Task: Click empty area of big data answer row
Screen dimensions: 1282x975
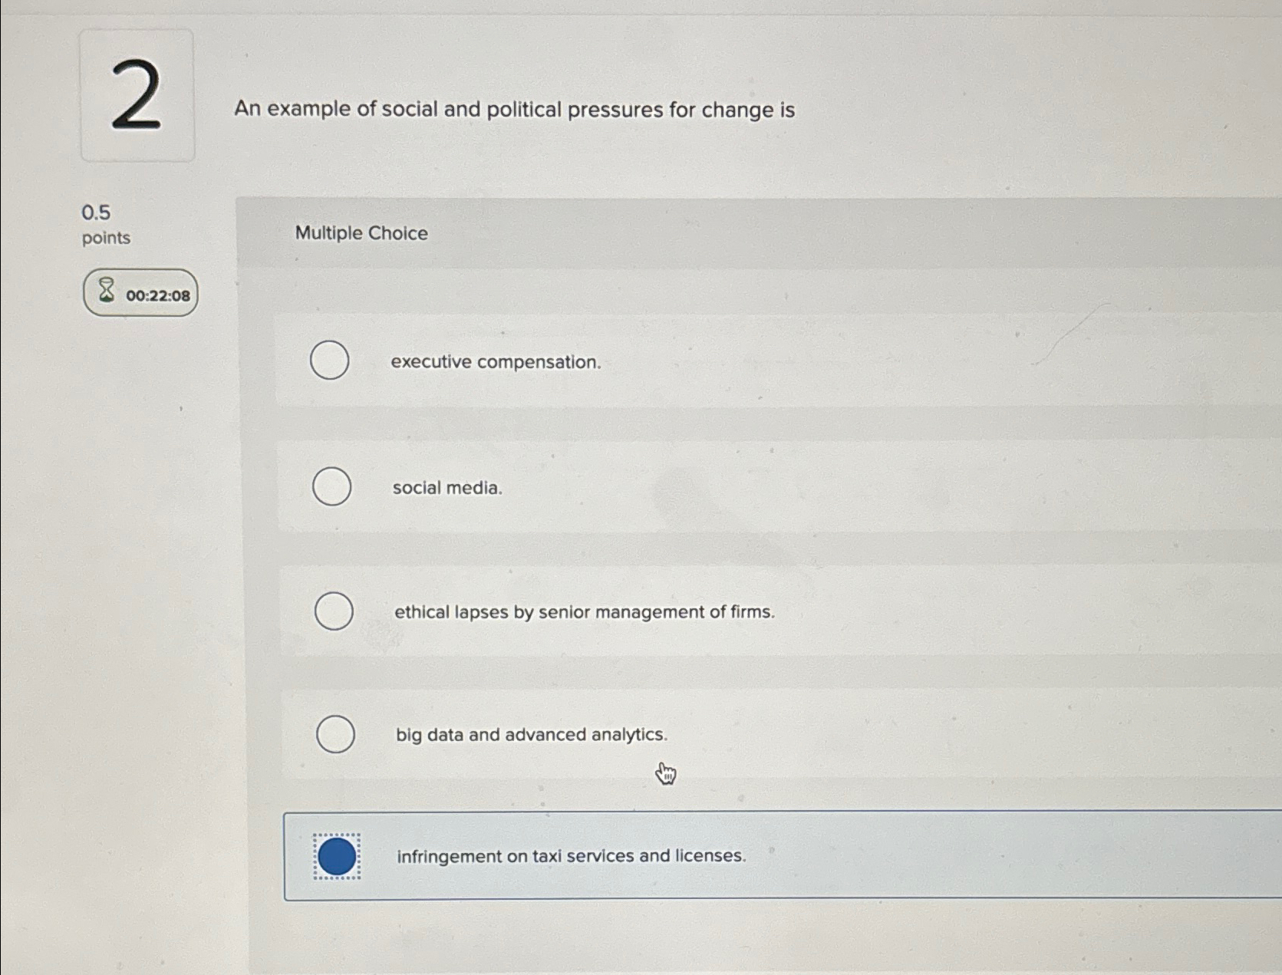Action: point(959,734)
